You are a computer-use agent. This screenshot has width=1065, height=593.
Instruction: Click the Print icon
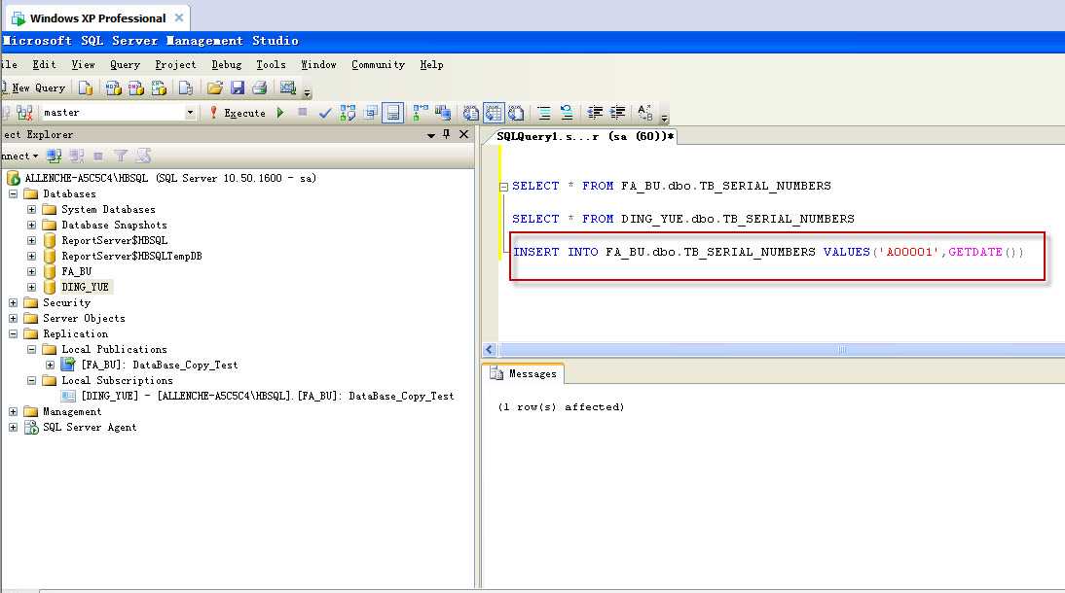[x=260, y=88]
